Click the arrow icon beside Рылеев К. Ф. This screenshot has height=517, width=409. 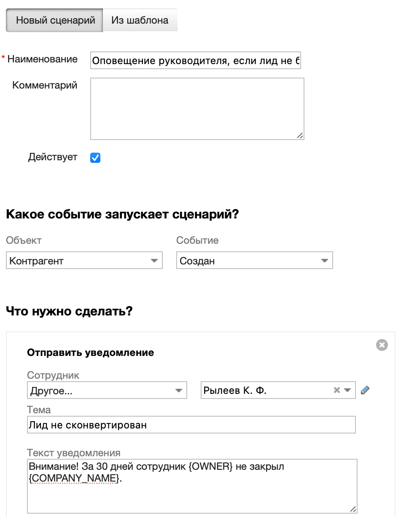[347, 390]
